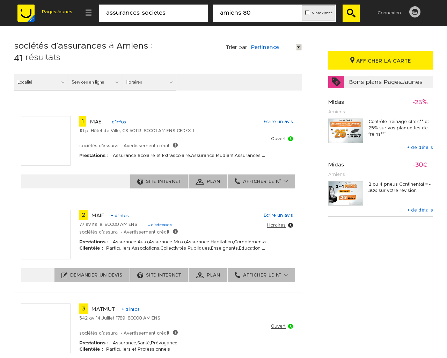This screenshot has width=447, height=358.
Task: Open the user avatar icon
Action: (x=415, y=12)
